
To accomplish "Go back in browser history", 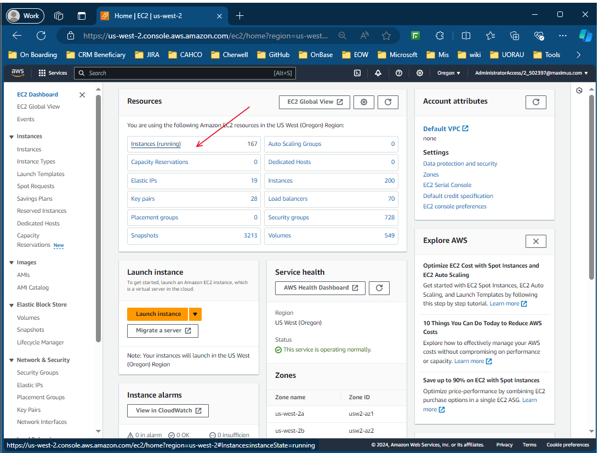I will [x=17, y=36].
